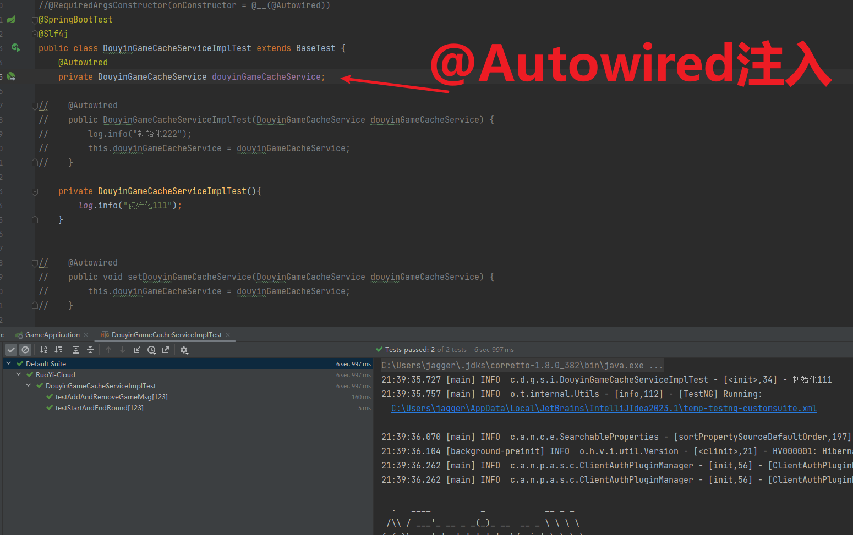Screen dimensions: 853x535
Task: Collapse all test tree nodes
Action: pyautogui.click(x=90, y=350)
